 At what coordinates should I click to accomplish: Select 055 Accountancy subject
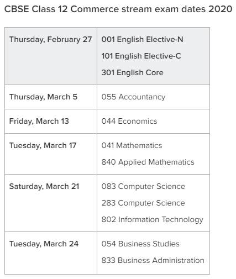[133, 97]
